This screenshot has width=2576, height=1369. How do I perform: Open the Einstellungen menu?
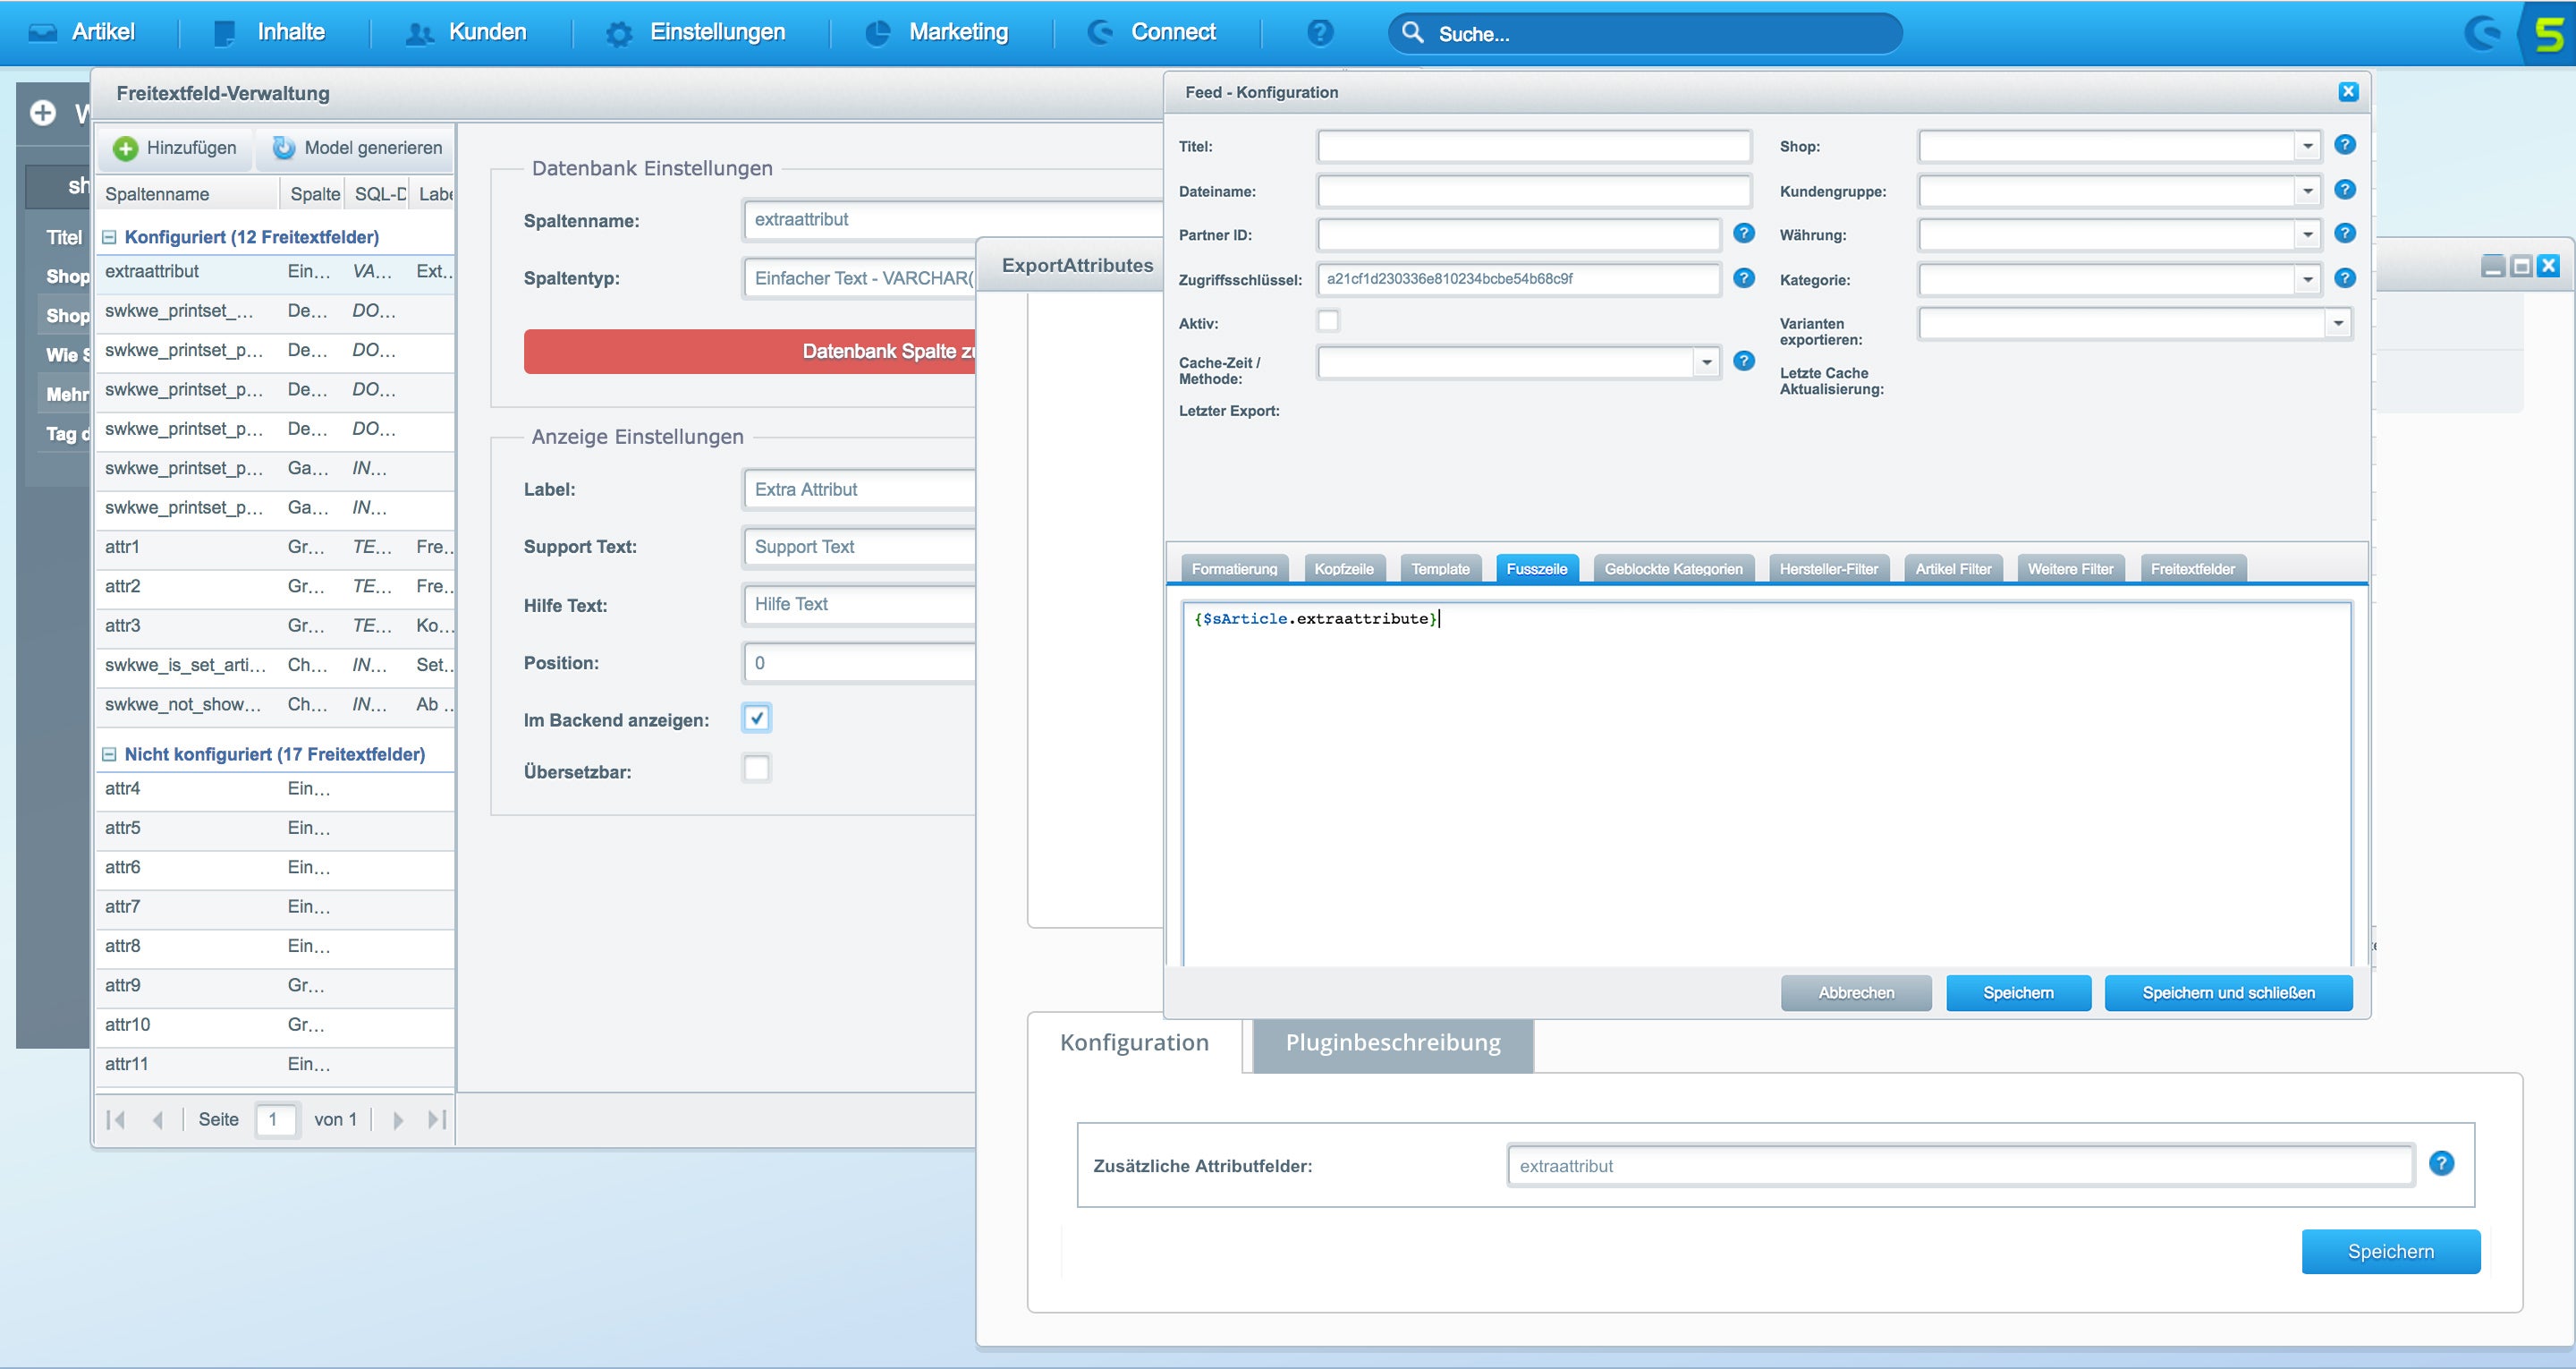click(696, 32)
